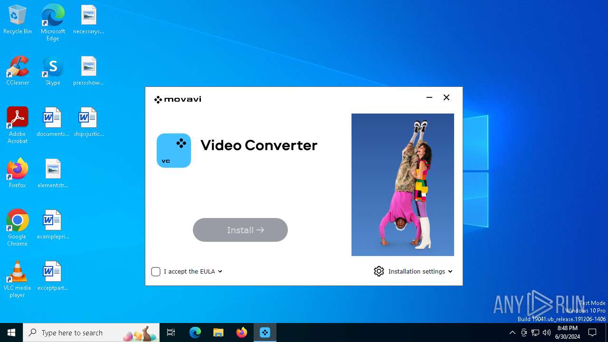Image resolution: width=608 pixels, height=342 pixels.
Task: Click the network tray icon
Action: [535, 332]
